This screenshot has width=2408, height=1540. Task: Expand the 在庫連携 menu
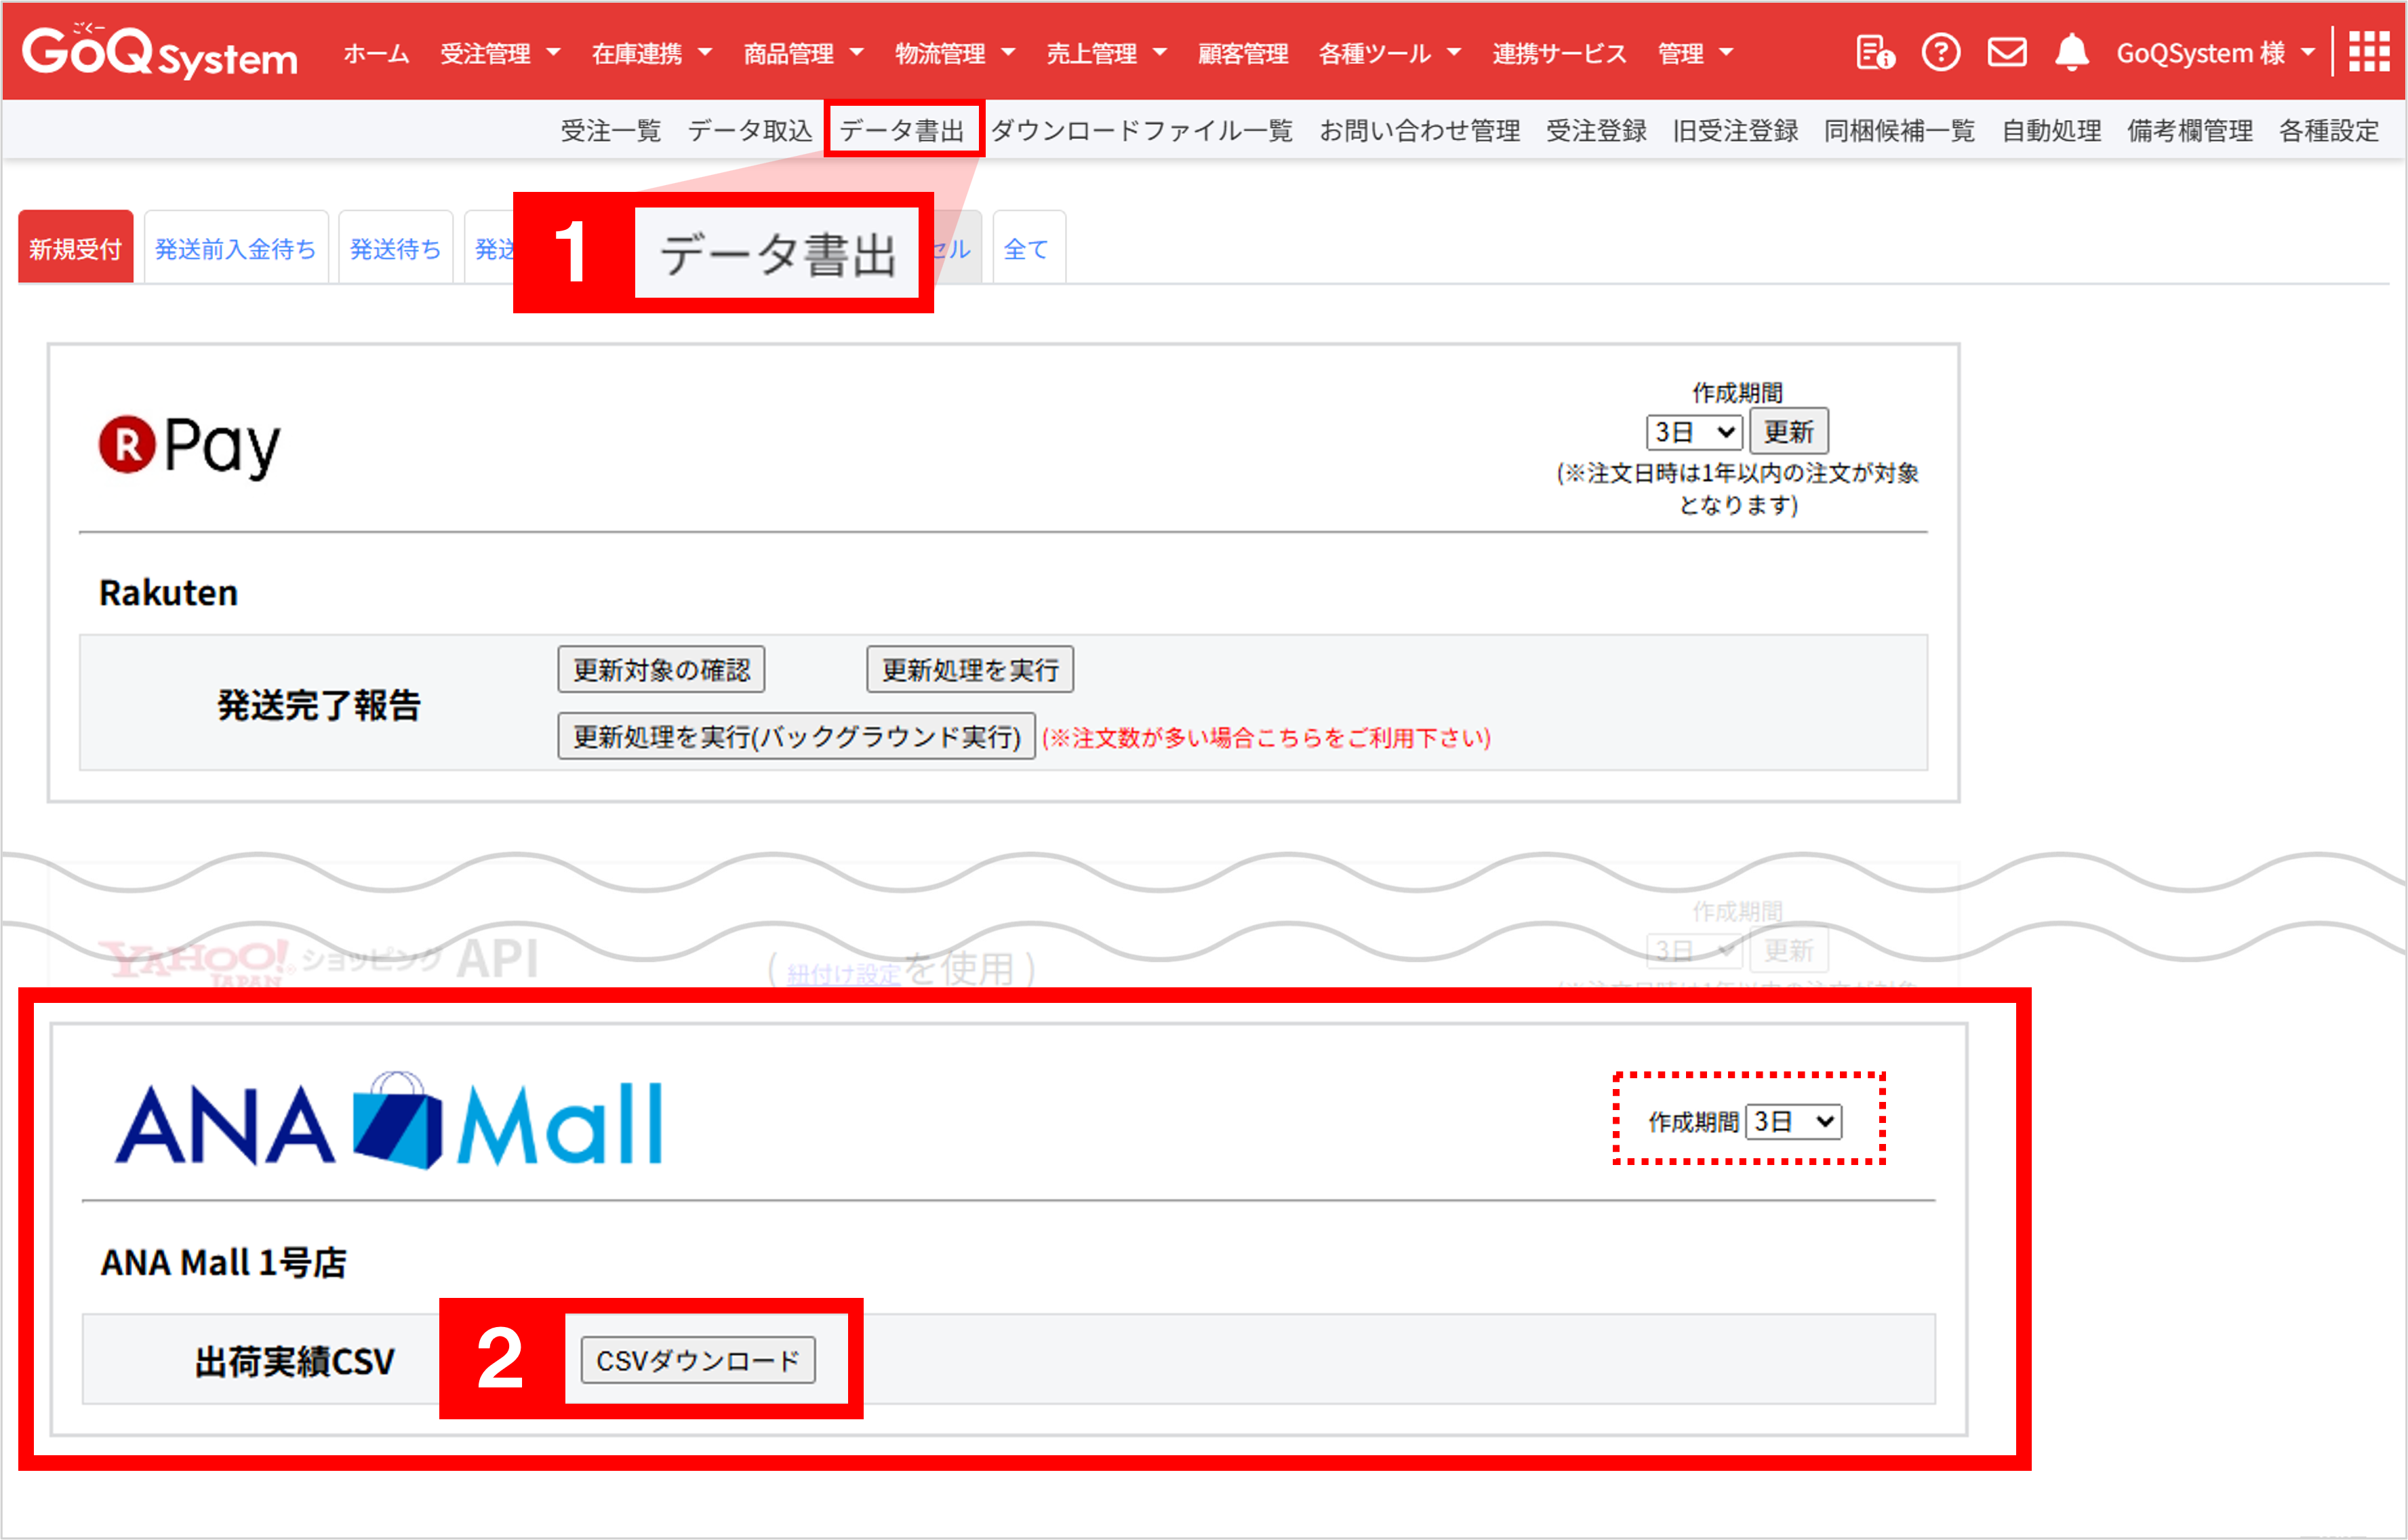click(x=651, y=53)
